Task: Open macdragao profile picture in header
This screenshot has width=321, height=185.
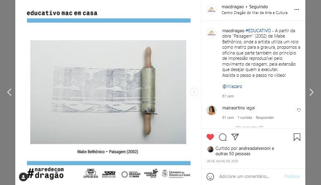Action: [212, 9]
